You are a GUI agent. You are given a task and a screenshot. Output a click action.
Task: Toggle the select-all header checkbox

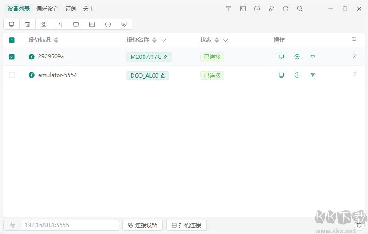12,40
